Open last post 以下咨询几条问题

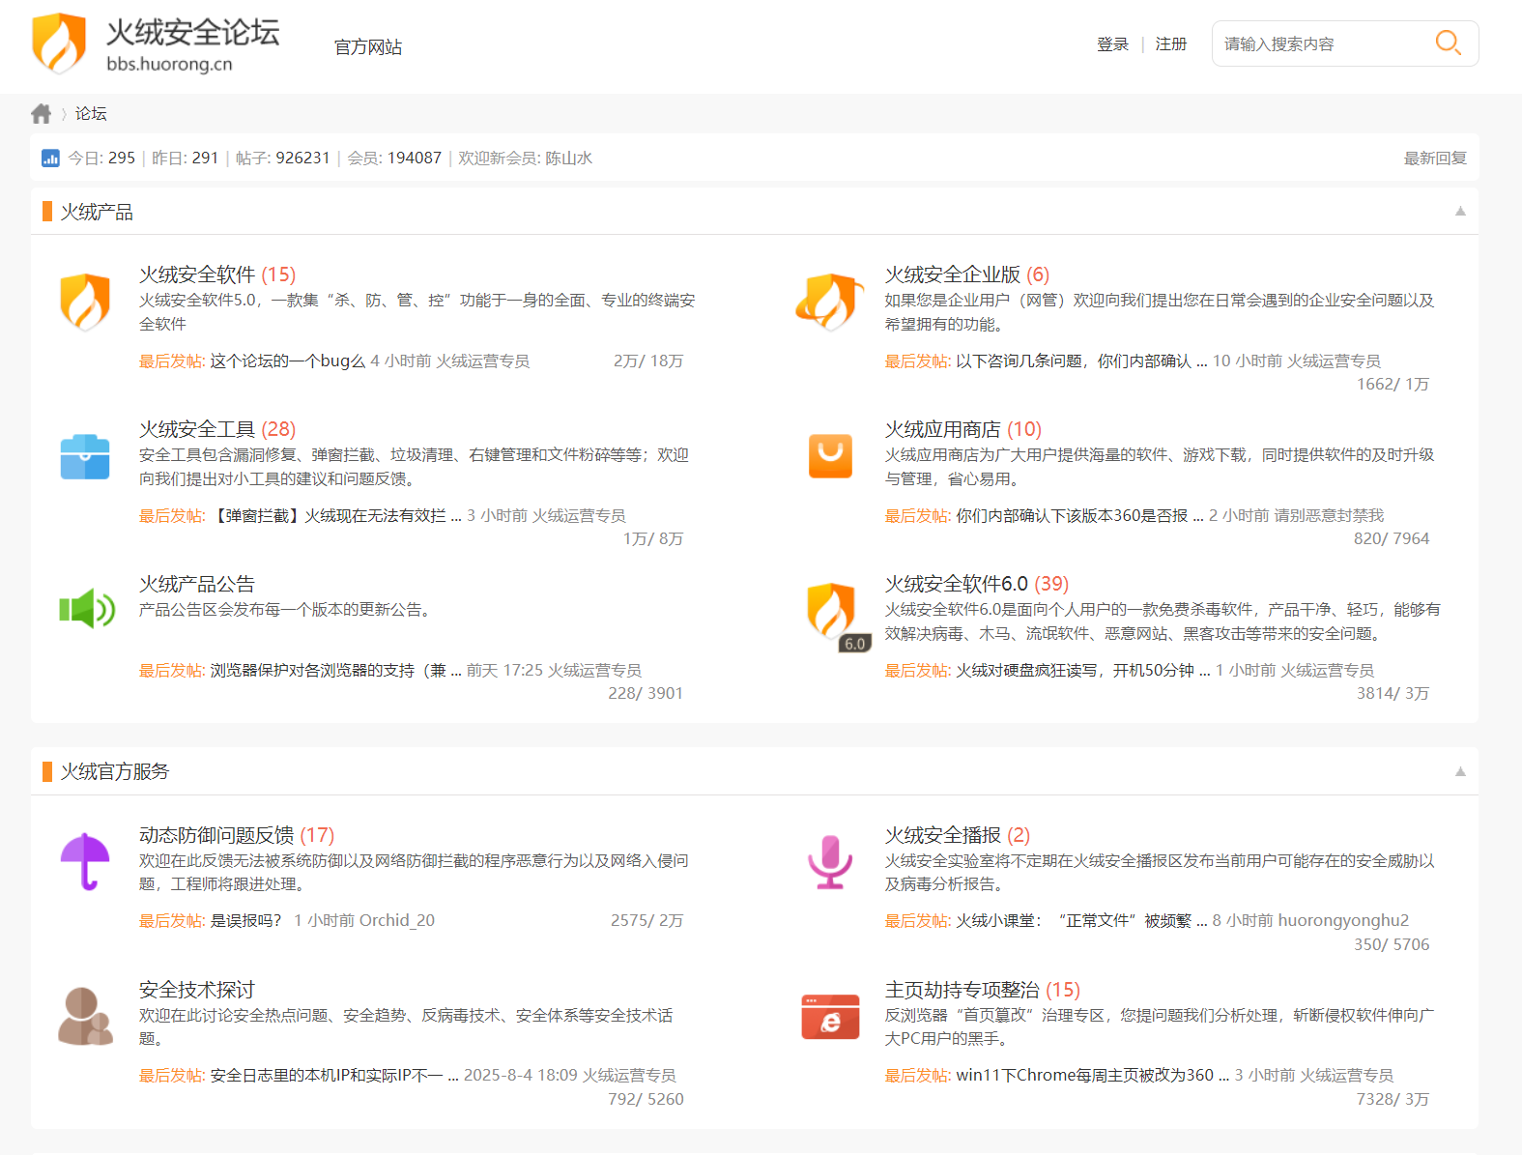tap(1081, 361)
